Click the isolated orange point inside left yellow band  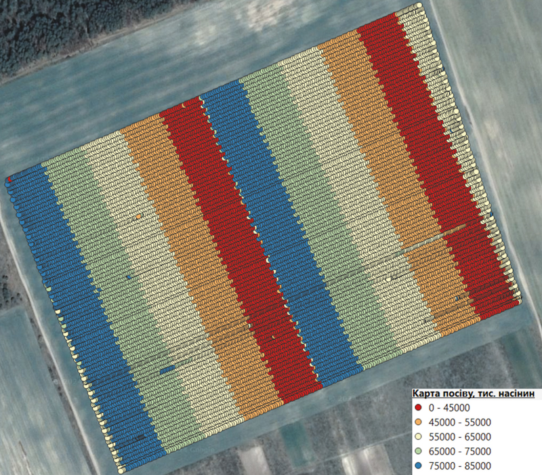click(x=138, y=217)
